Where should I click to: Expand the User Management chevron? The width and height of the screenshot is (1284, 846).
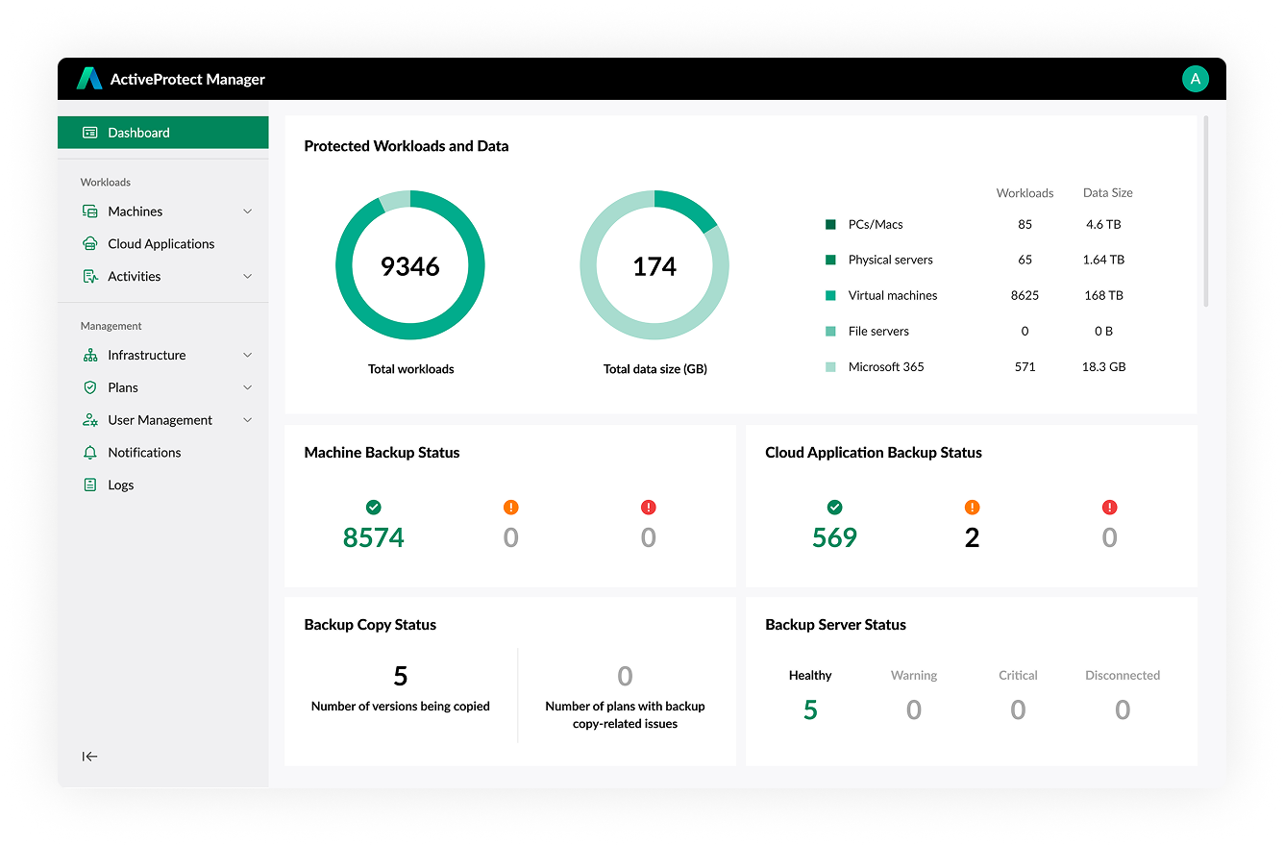[249, 420]
